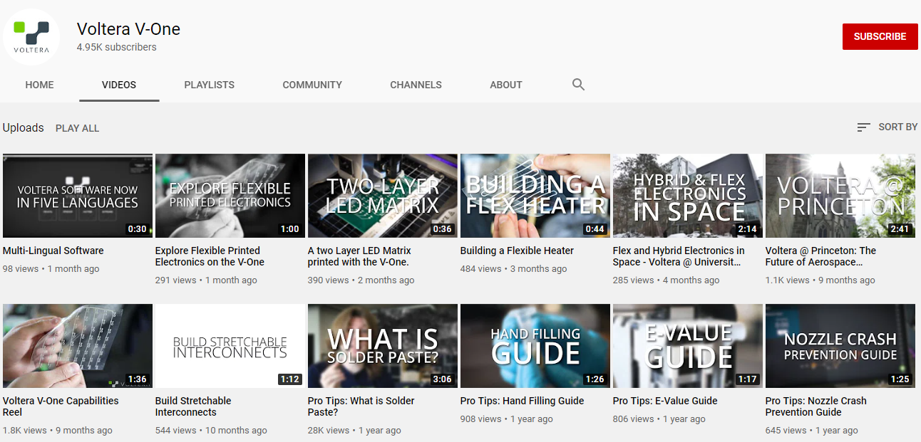Open the Build Stretchable Interconnects title link
Viewport: 921px width, 442px height.
tap(193, 406)
